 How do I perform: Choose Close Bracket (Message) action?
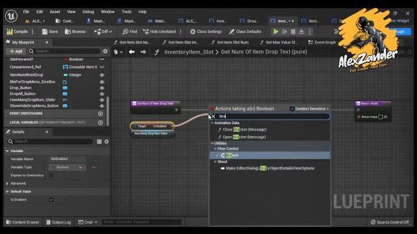pos(244,129)
